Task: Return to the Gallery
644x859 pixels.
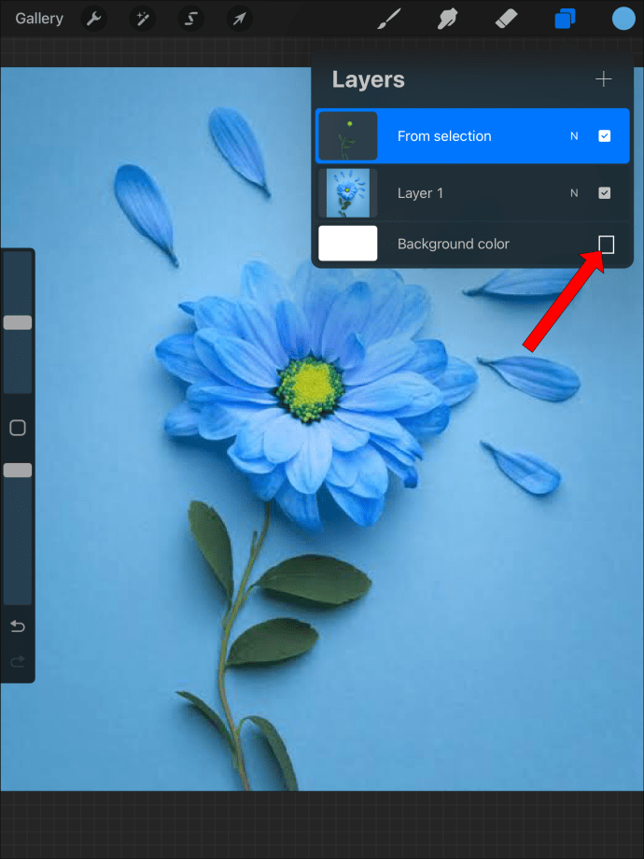Action: (39, 19)
